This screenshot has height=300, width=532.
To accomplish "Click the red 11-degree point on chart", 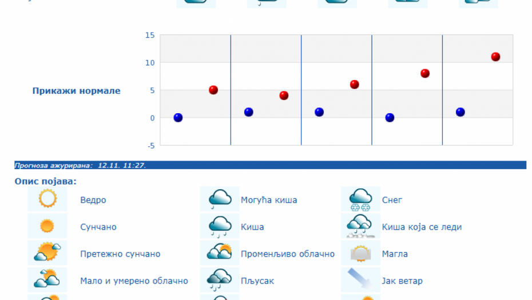I will click(495, 57).
